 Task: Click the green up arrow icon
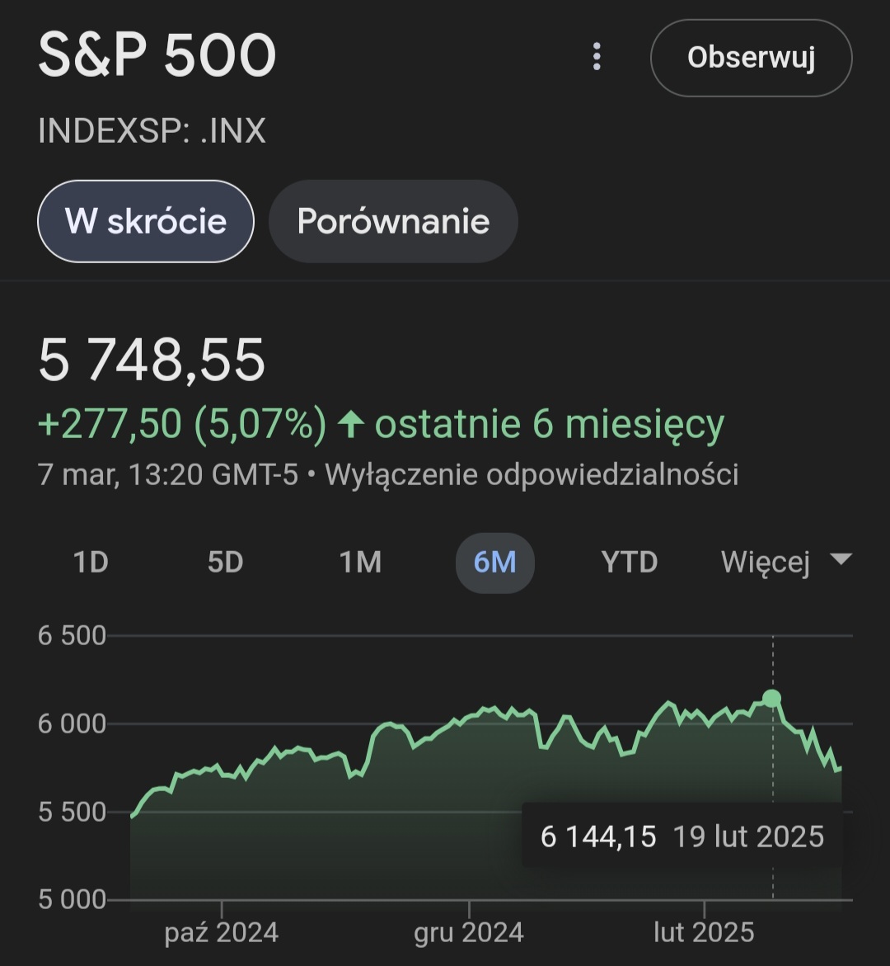click(x=351, y=425)
